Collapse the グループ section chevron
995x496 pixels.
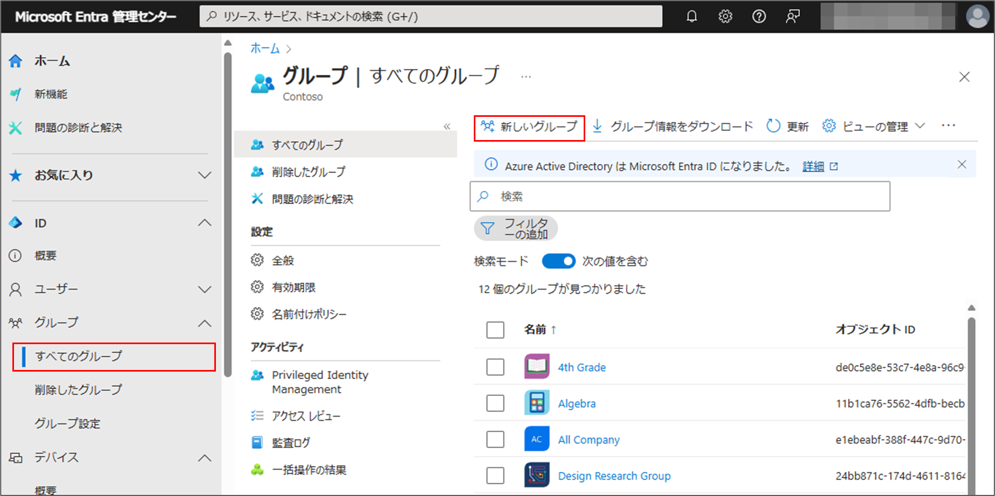pos(205,323)
